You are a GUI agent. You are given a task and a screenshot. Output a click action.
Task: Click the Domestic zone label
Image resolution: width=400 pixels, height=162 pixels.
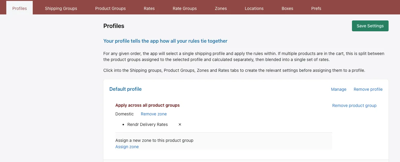point(125,114)
